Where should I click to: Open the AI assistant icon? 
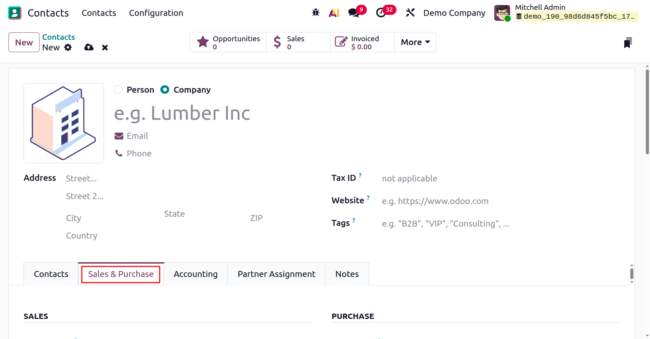[334, 13]
